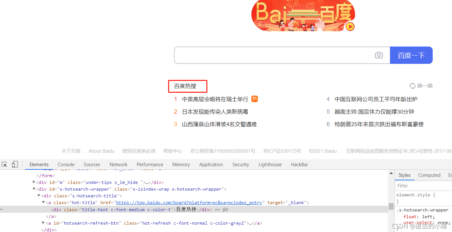Collapse the hot-title anchor node
Screen dimensions: 452x232
click(x=43, y=202)
